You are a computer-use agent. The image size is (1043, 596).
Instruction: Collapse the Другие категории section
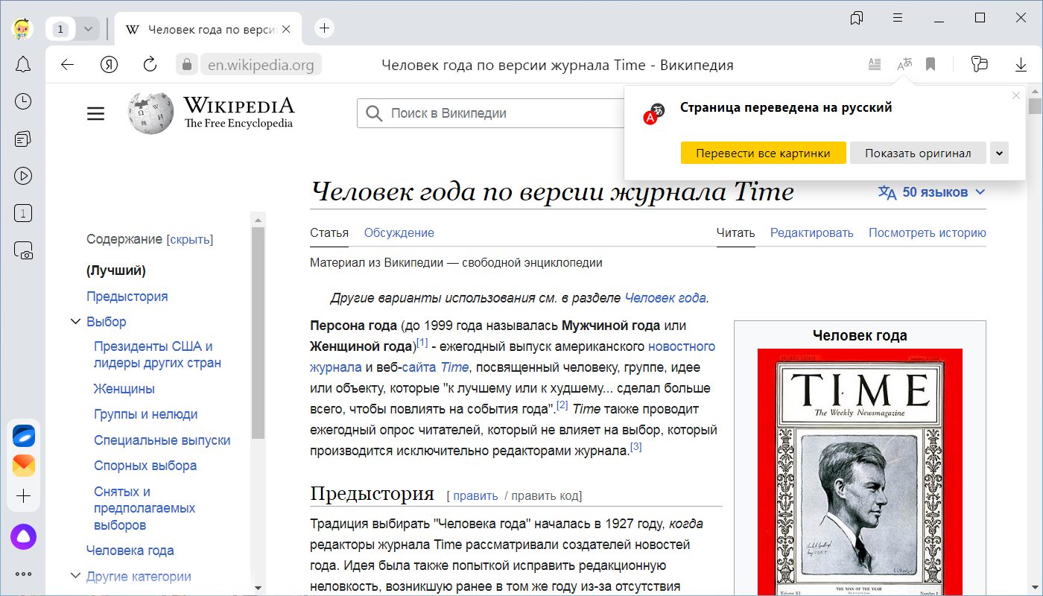pyautogui.click(x=75, y=576)
